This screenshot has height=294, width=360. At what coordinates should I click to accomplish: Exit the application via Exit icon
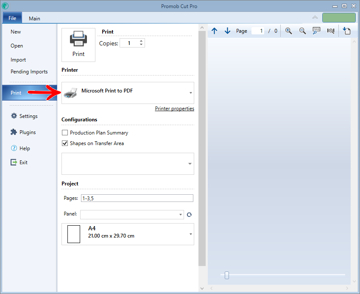14,162
